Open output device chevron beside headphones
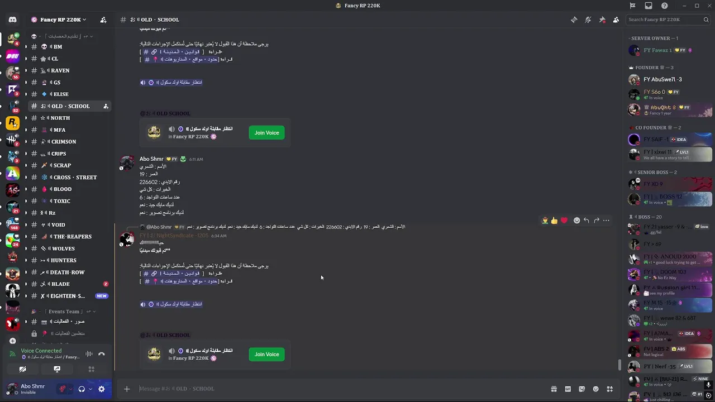 click(x=90, y=389)
